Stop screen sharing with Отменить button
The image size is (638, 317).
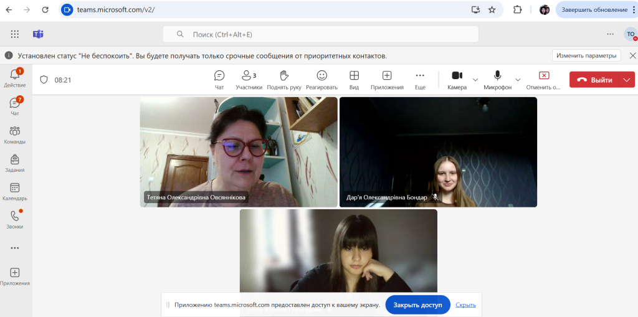coord(543,80)
